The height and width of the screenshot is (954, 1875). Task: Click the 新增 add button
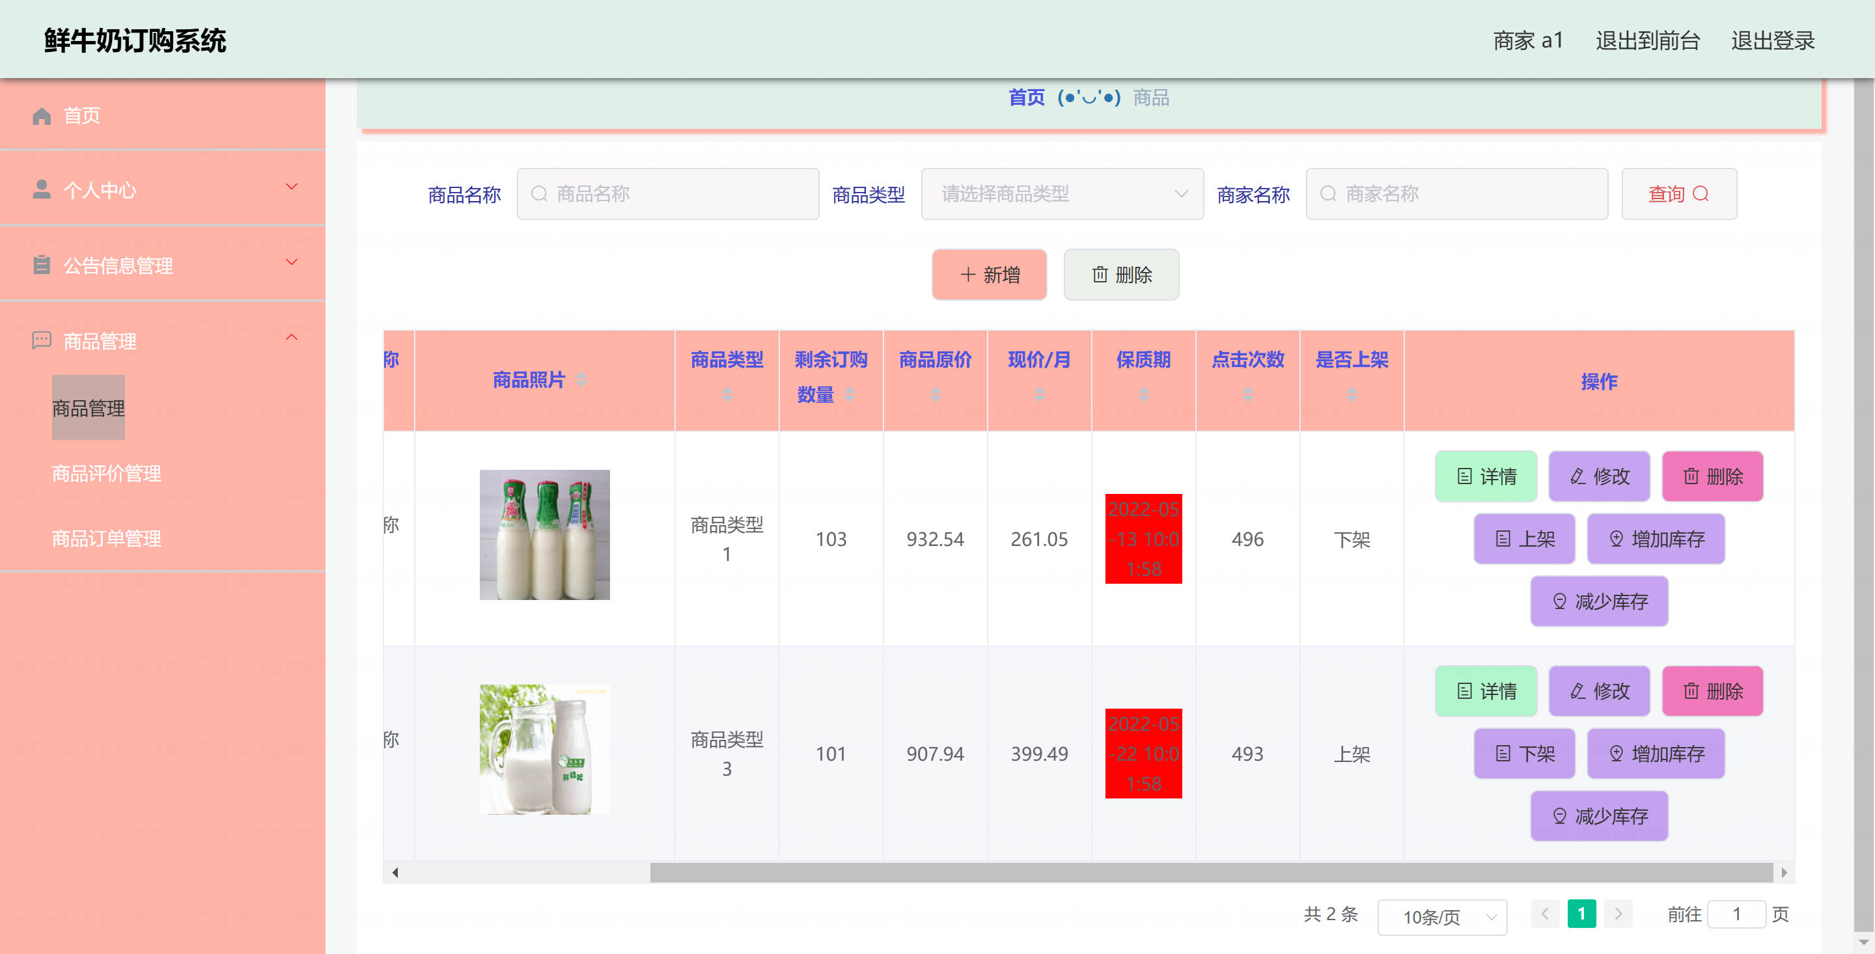[x=989, y=275]
